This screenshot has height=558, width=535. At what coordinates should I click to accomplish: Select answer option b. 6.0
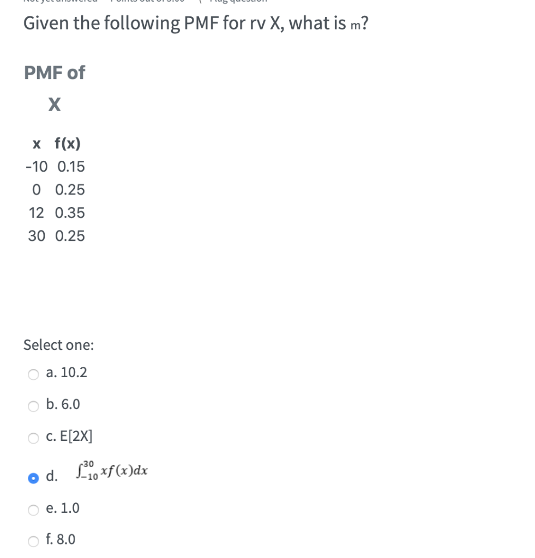pos(33,405)
